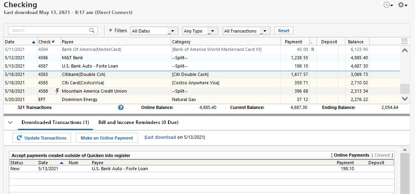
Task: Switch to Bill and Income Reminders tab
Action: 138,122
